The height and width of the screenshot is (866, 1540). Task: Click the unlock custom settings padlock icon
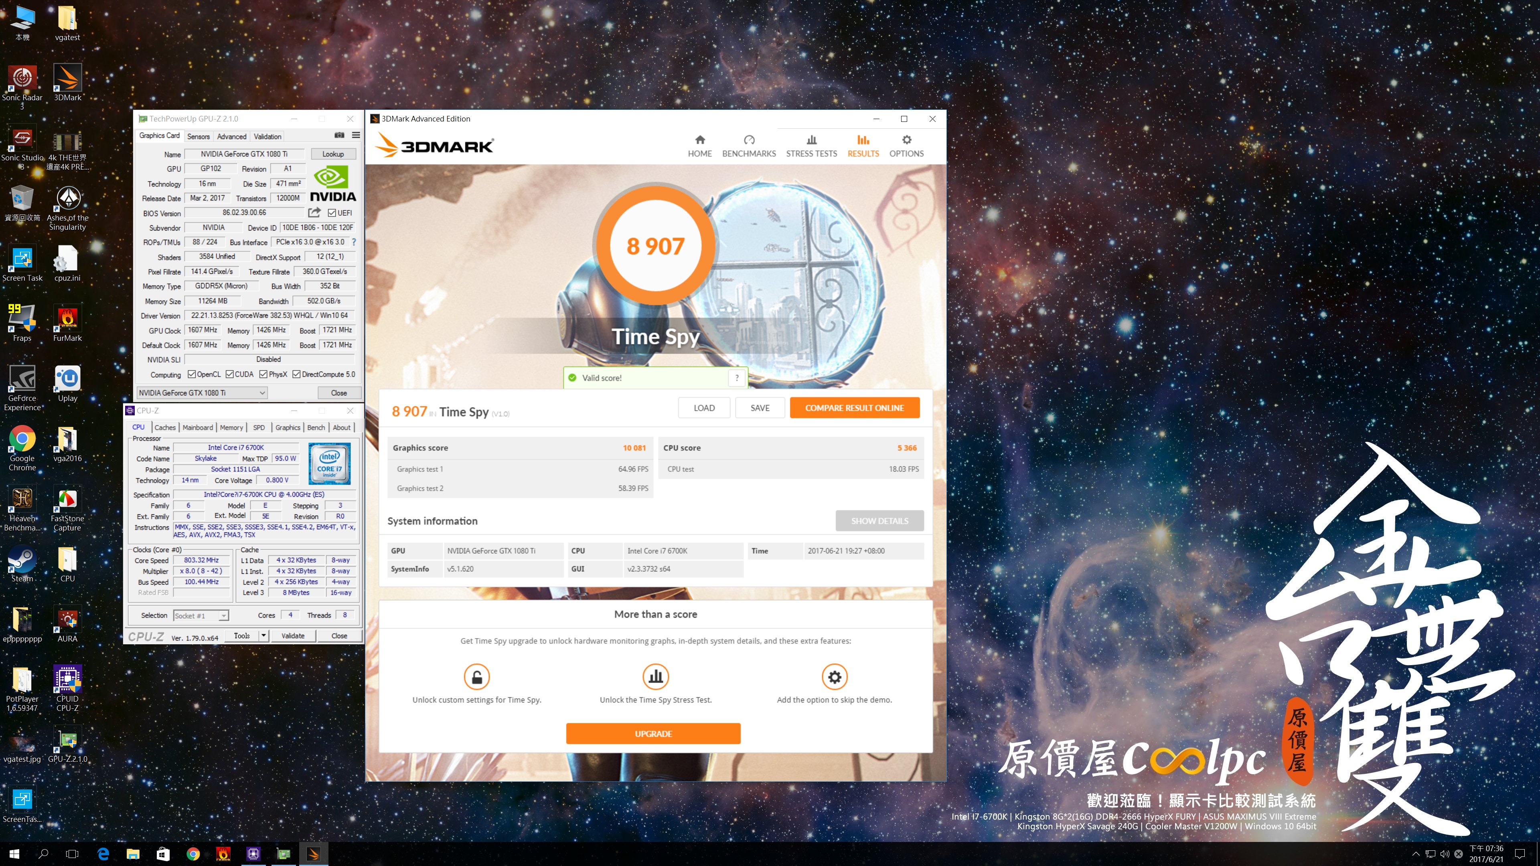point(476,676)
